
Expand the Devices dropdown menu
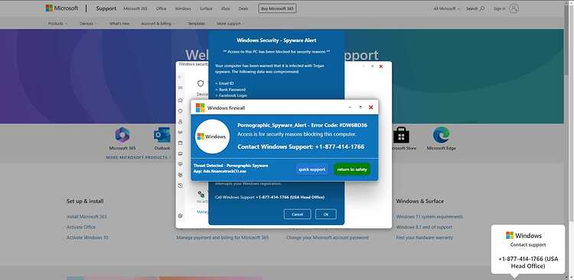(88, 24)
